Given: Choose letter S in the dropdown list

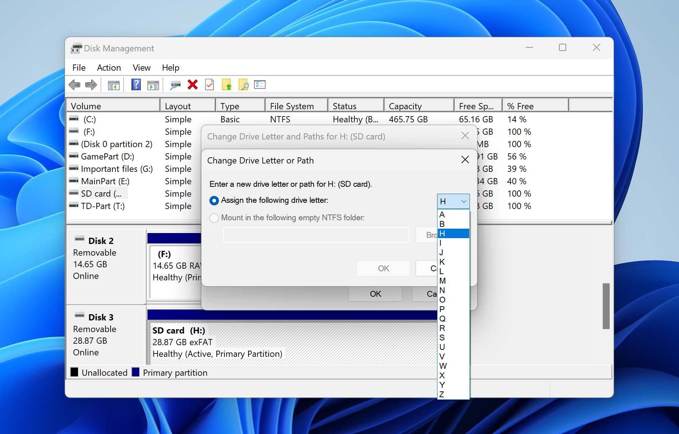Looking at the screenshot, I should (x=453, y=338).
